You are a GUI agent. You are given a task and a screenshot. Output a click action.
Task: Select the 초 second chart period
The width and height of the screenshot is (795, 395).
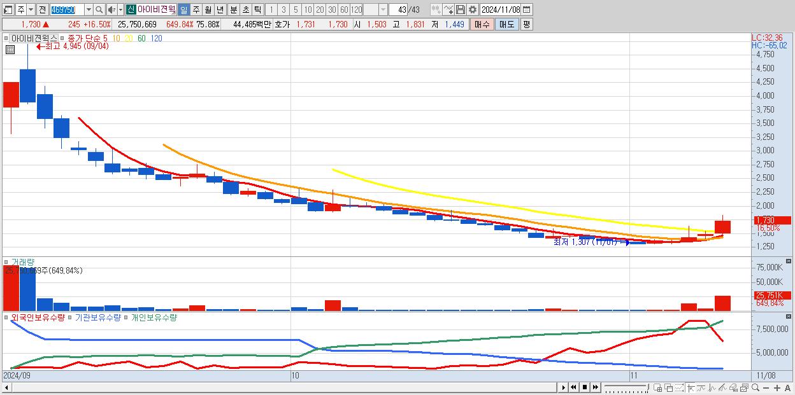[x=245, y=10]
